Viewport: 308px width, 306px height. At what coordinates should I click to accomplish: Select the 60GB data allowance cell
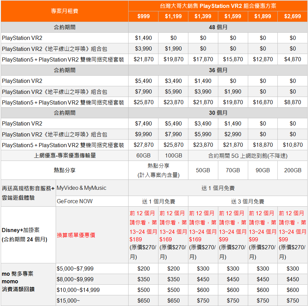(x=143, y=155)
